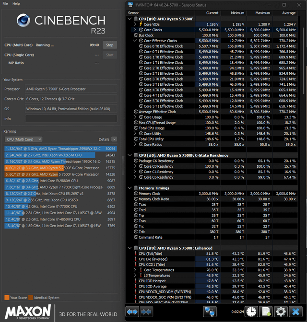Viewport: 307px width, 322px height.
Task: Click the Details label in Ranking
Action: 104,139
